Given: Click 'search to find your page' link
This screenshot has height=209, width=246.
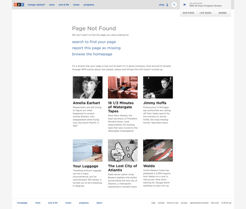Looking at the screenshot, I should pos(94,42).
